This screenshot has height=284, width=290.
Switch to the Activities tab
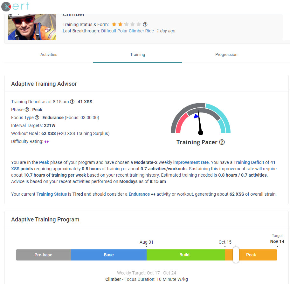click(x=49, y=55)
